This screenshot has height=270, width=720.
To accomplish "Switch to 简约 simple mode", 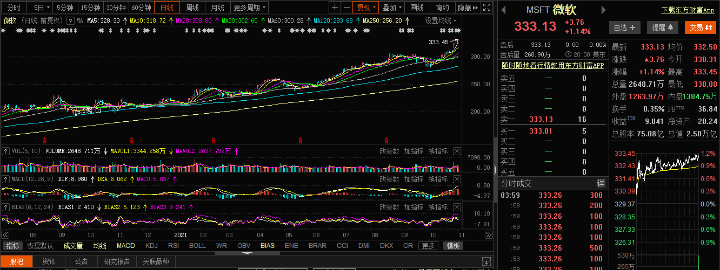I will (442, 8).
